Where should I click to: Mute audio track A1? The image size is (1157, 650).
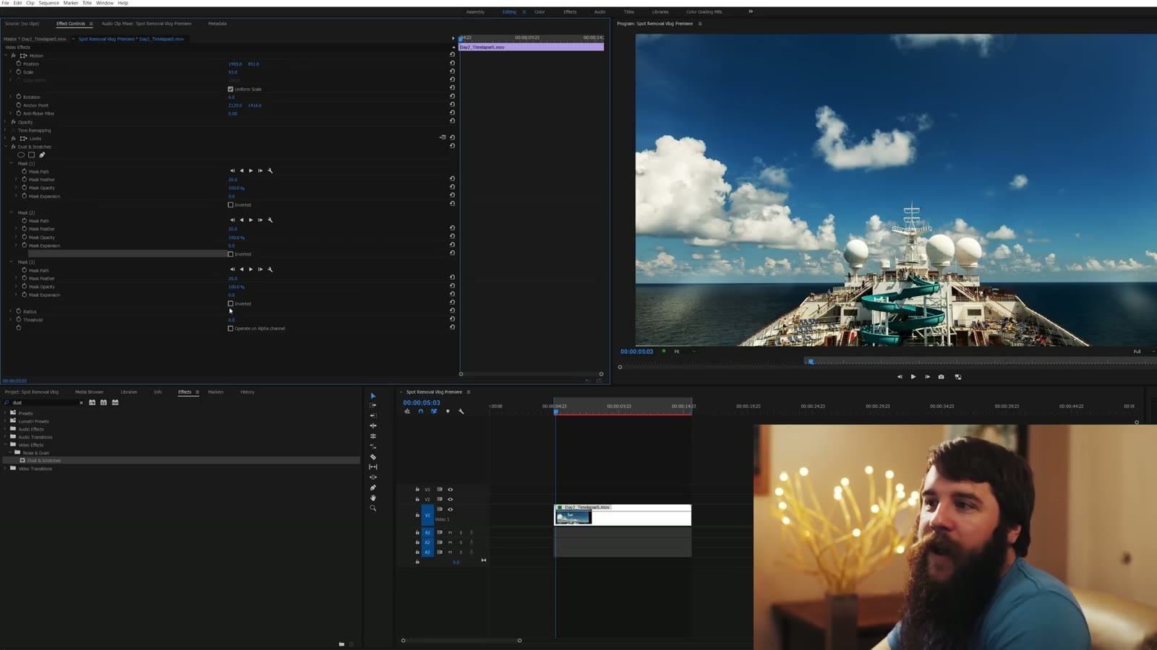(450, 532)
